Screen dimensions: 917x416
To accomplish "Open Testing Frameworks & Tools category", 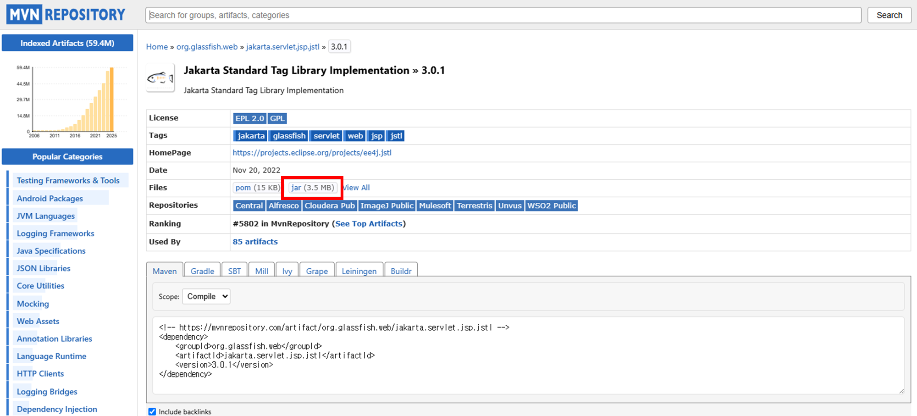I will tap(68, 181).
